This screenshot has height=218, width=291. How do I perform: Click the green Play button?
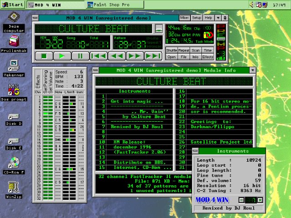[x=62, y=56]
